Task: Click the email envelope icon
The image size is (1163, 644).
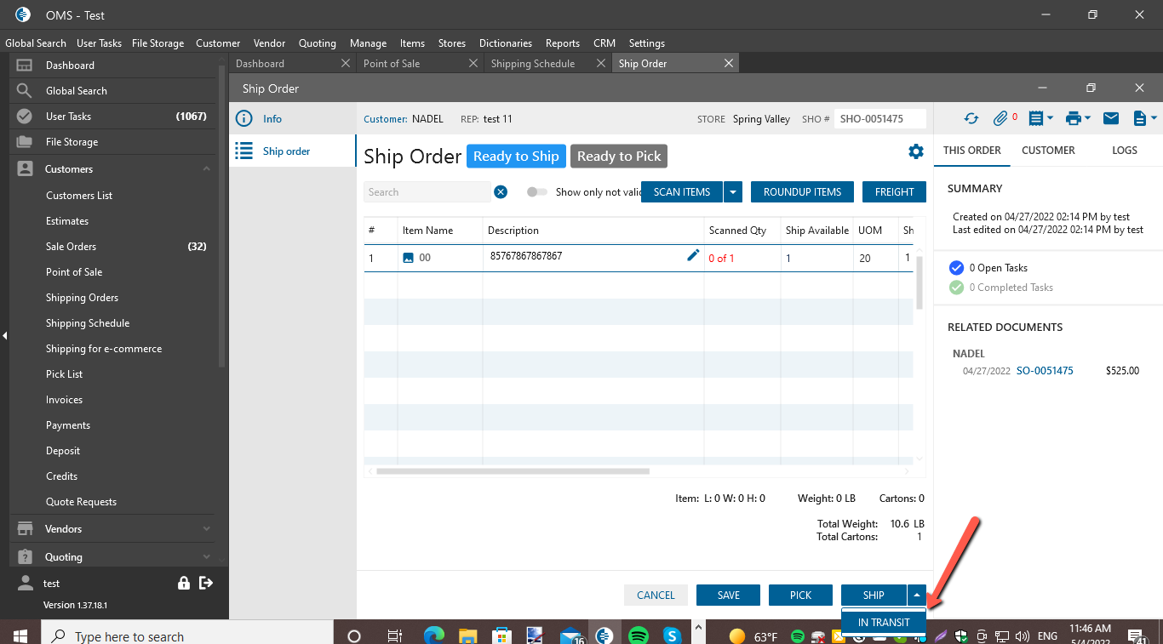Action: pyautogui.click(x=1111, y=119)
